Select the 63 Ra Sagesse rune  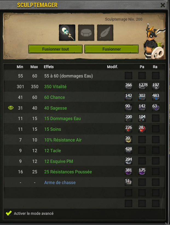click(x=155, y=108)
